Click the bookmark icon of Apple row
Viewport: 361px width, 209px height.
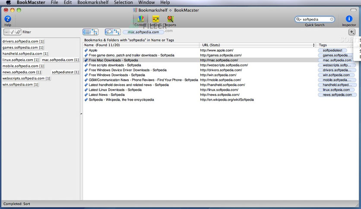point(86,50)
